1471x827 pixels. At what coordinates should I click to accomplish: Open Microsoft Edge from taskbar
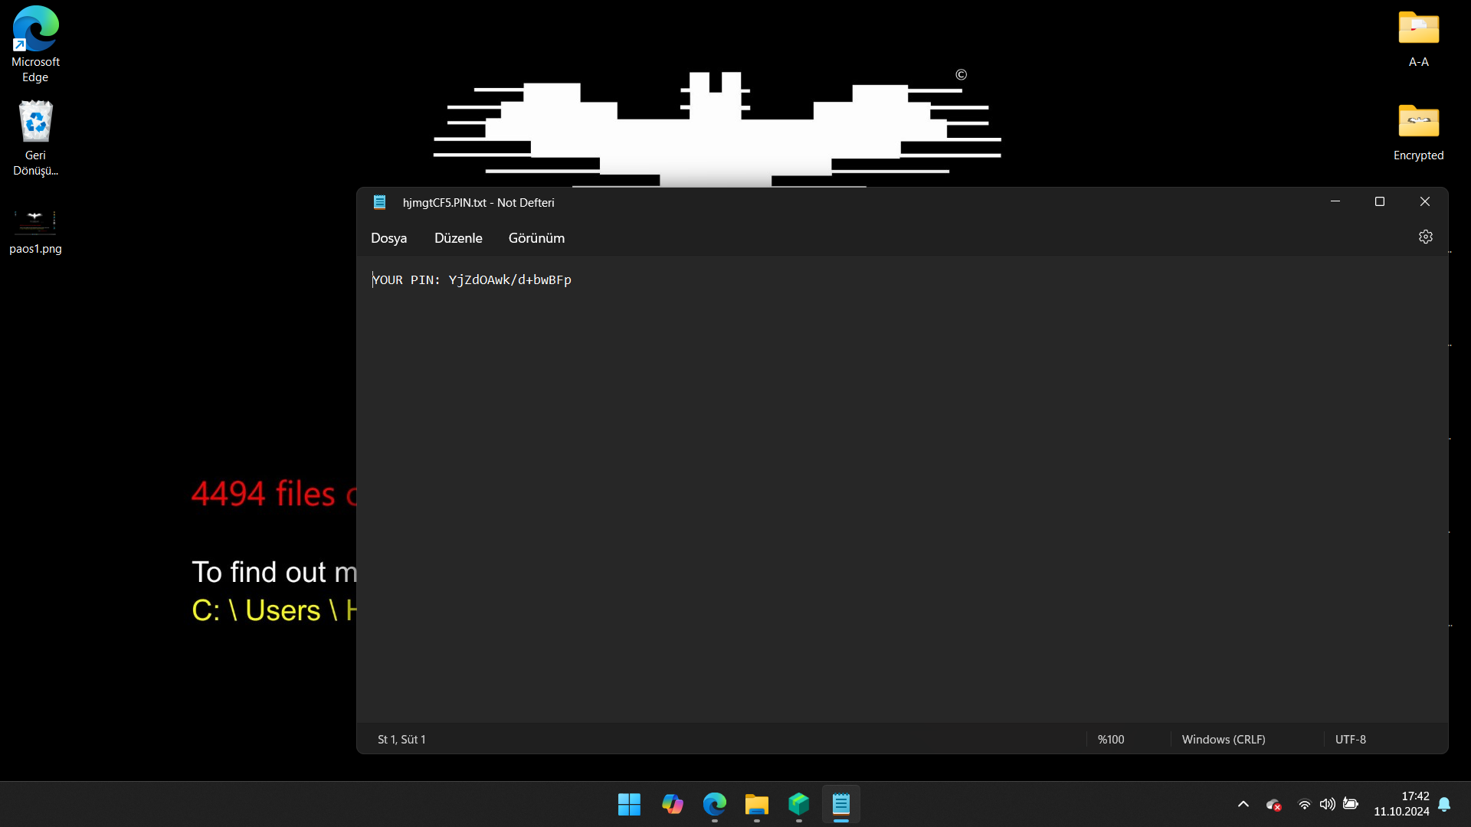pyautogui.click(x=714, y=804)
